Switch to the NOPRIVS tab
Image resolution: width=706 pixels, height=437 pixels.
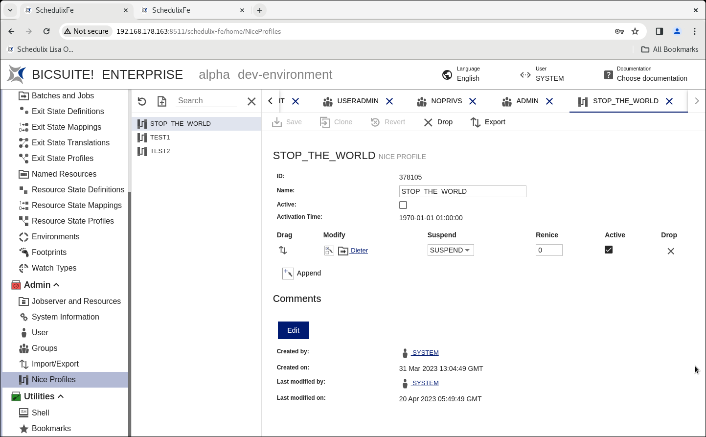(446, 101)
